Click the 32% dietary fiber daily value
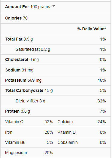The image size is (112, 158). coord(102,101)
